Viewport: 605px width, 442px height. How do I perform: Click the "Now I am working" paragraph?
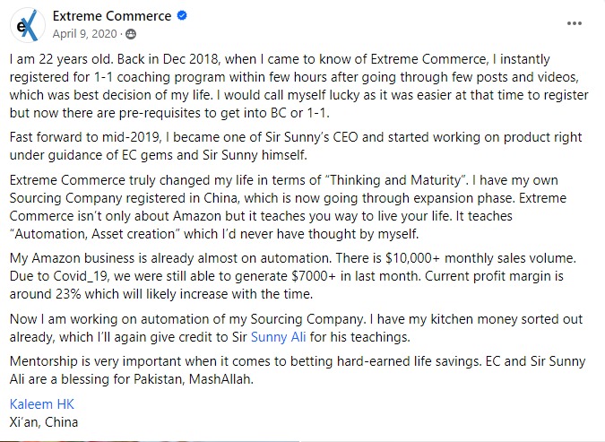pos(296,328)
